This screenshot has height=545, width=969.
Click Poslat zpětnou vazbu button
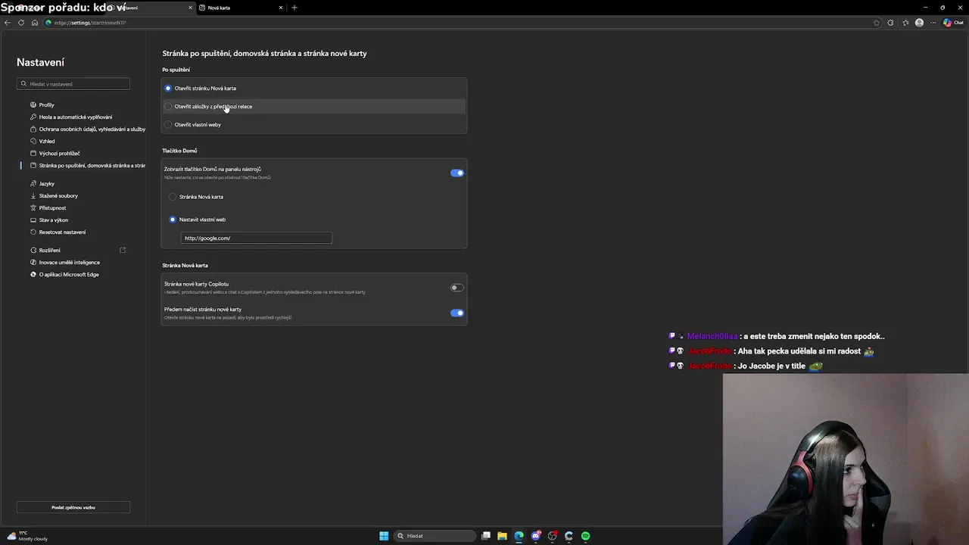click(73, 507)
